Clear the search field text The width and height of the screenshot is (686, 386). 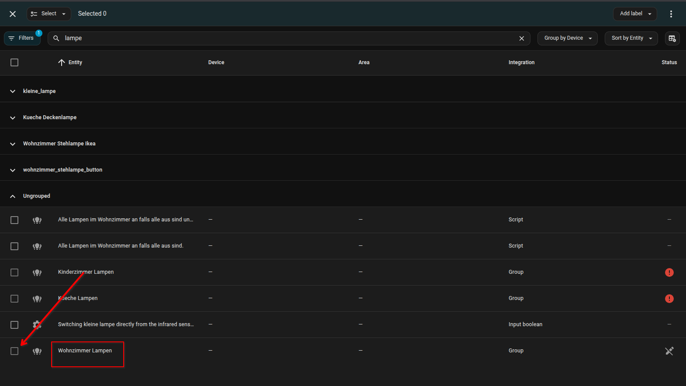521,38
